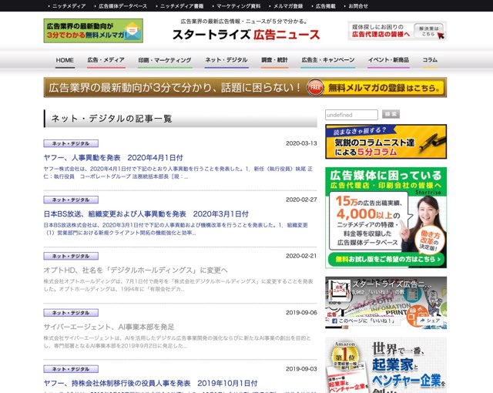
Task: Click category tag above 日本BS放送 article
Action: 71,200
